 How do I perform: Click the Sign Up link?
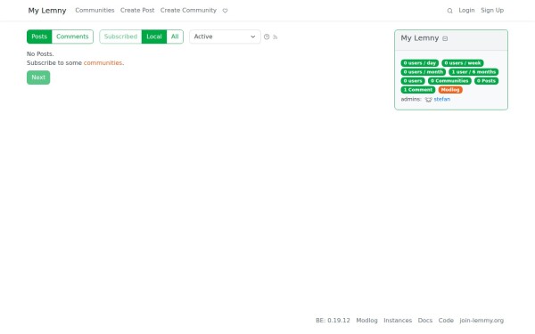click(492, 10)
